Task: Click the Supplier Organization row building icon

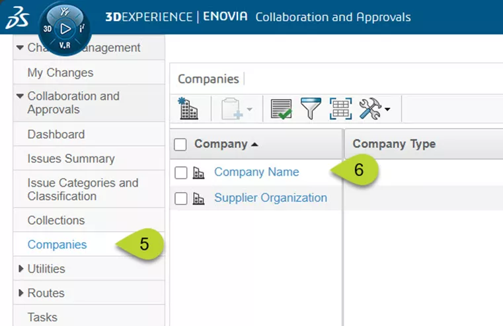Action: pos(198,198)
